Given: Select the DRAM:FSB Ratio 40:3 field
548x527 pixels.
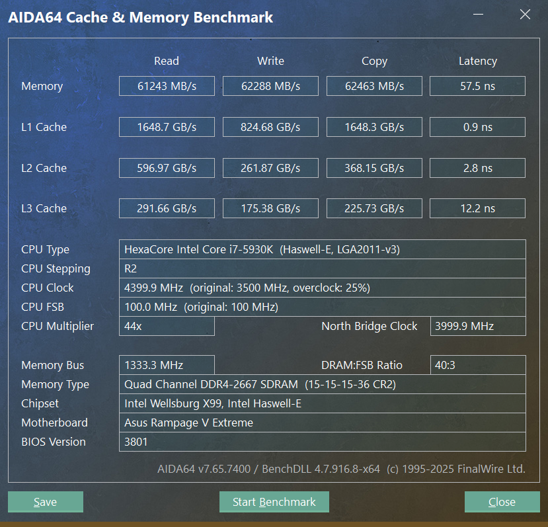Looking at the screenshot, I should [478, 365].
